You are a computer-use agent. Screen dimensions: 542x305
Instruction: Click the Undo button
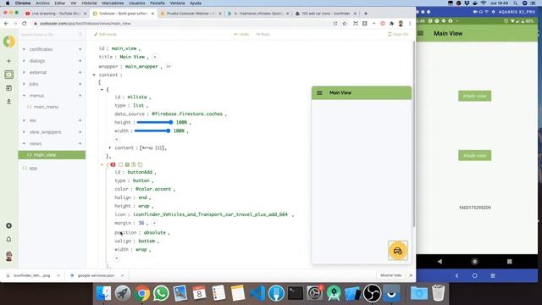point(241,34)
